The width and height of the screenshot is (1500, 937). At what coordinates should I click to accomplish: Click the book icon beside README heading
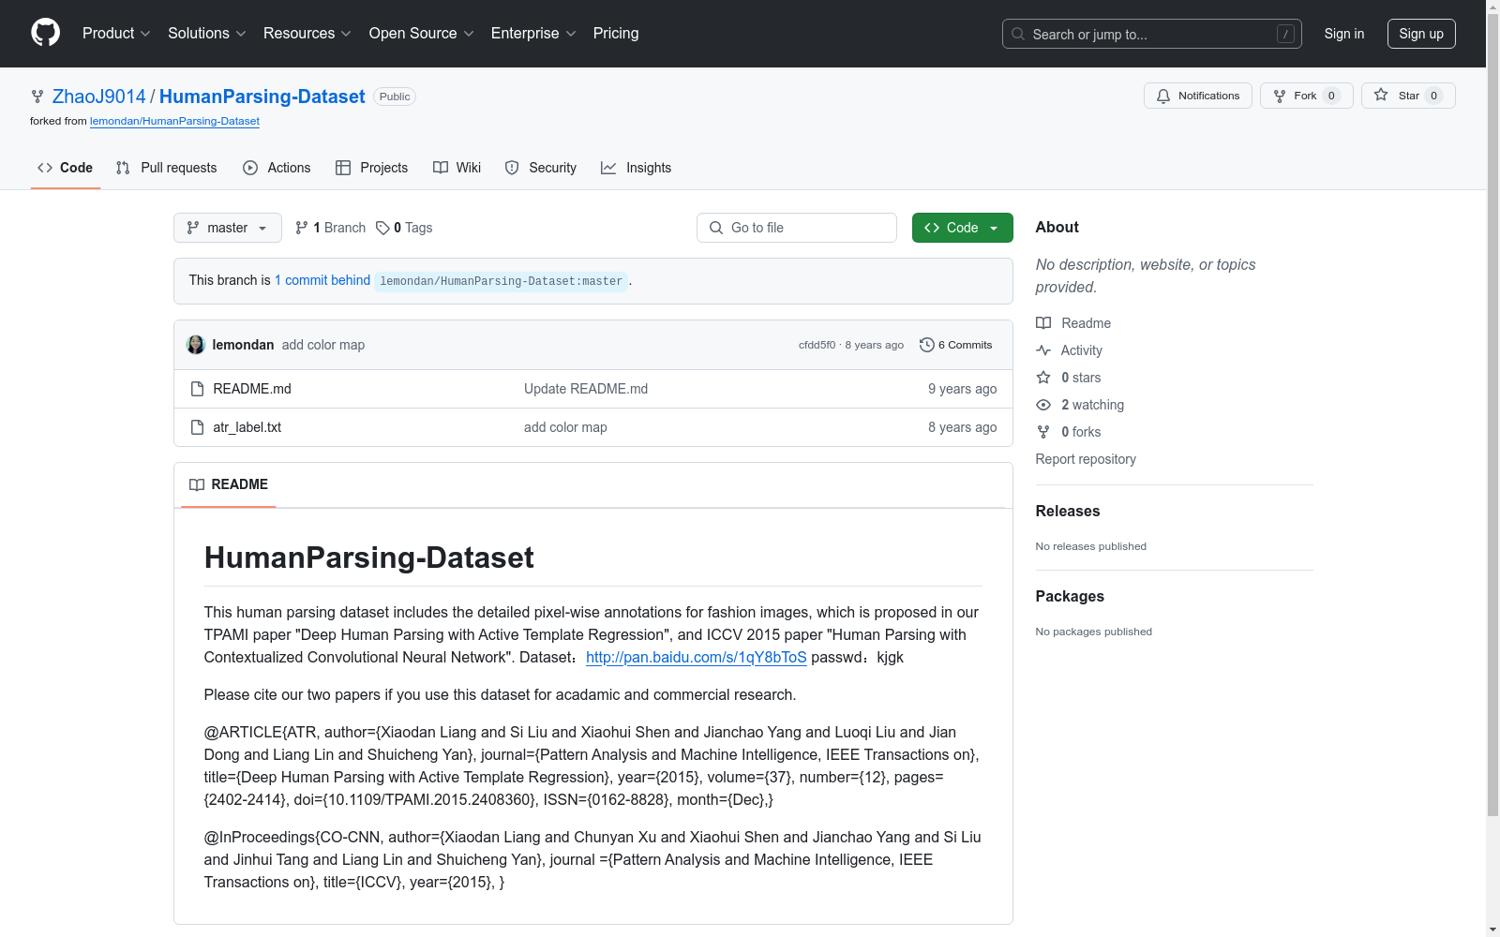tap(197, 484)
